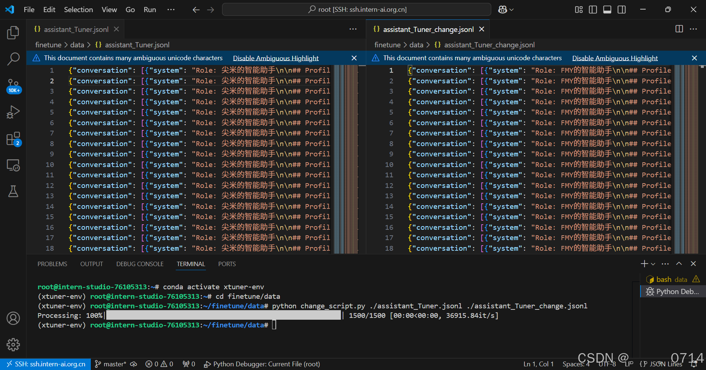Open the Remote Explorer view
Viewport: 706px width, 370px height.
pos(13,165)
